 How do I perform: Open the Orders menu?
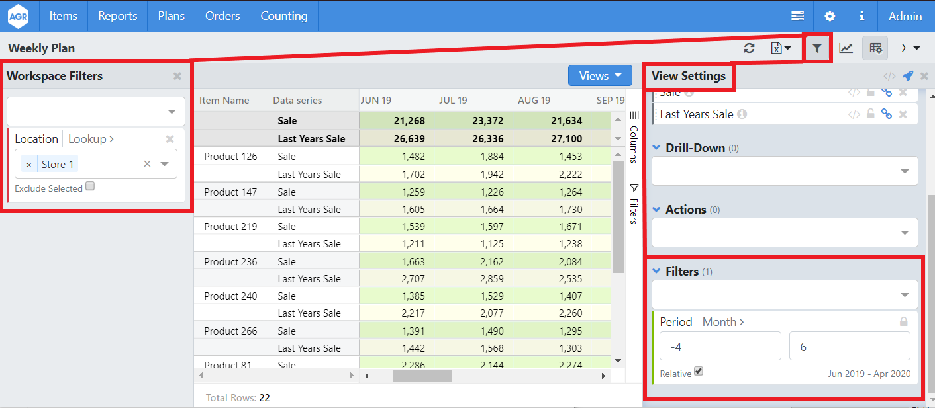(x=222, y=16)
